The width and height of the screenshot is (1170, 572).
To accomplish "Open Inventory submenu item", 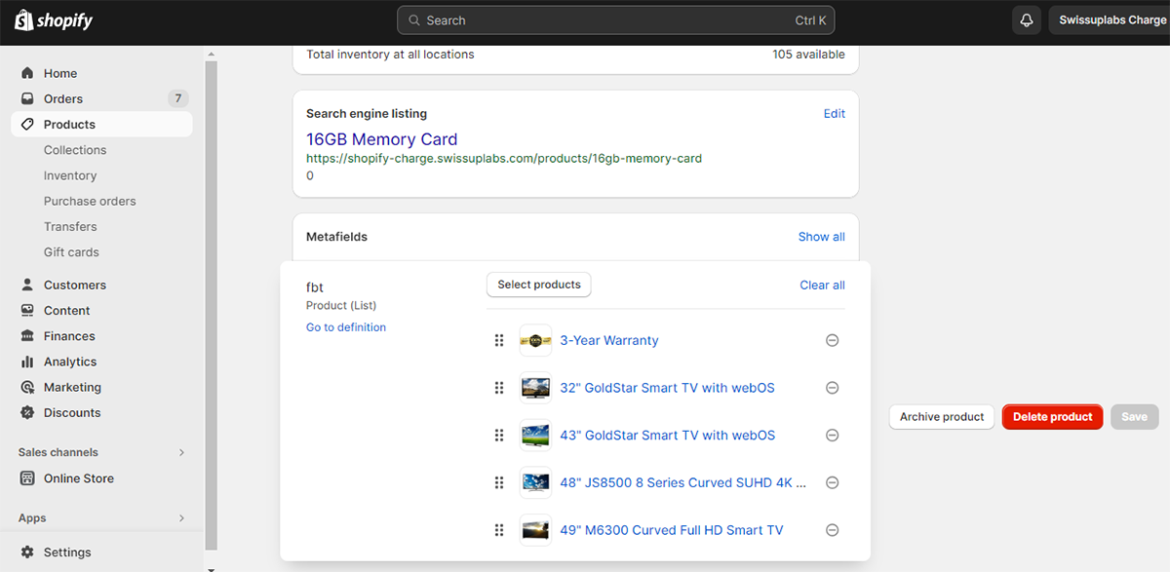I will (70, 175).
